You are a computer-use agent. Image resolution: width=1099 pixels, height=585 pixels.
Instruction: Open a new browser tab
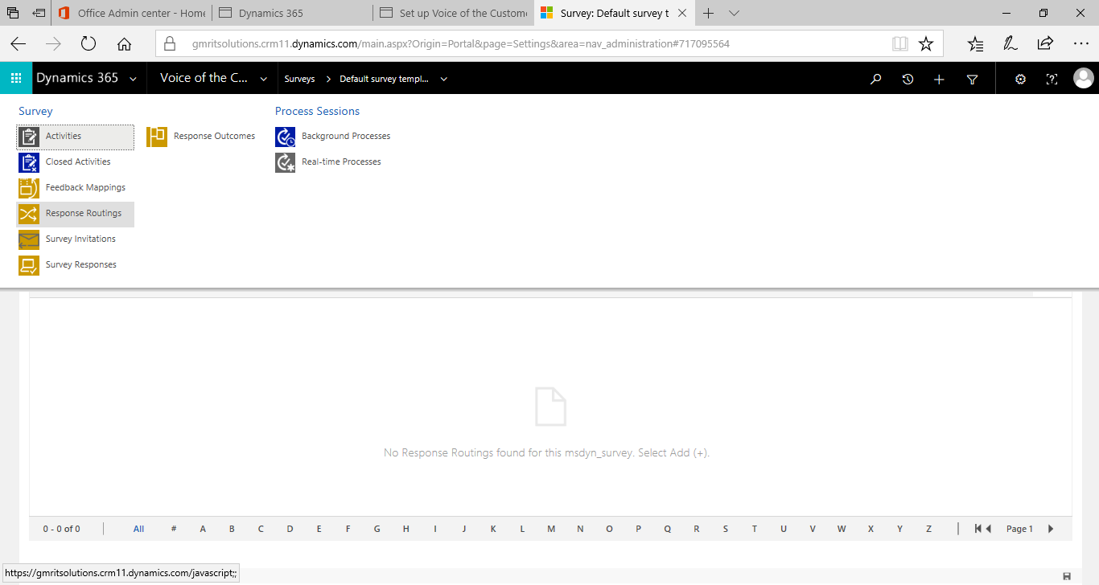[709, 13]
